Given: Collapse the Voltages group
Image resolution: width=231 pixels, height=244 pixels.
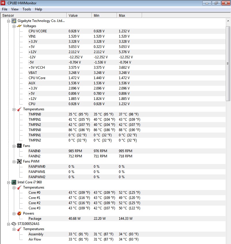Looking at the screenshot, I should click(x=14, y=26).
